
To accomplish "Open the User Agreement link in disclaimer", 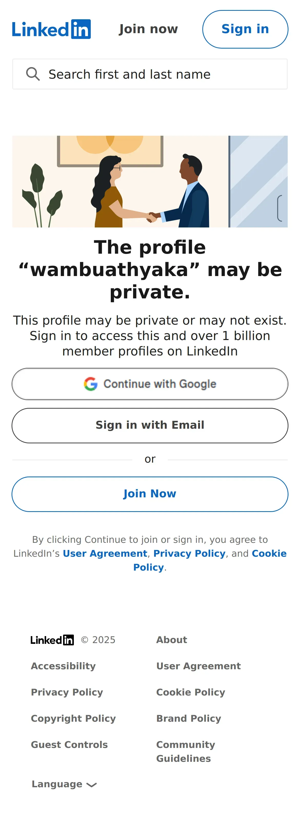I will click(x=105, y=553).
